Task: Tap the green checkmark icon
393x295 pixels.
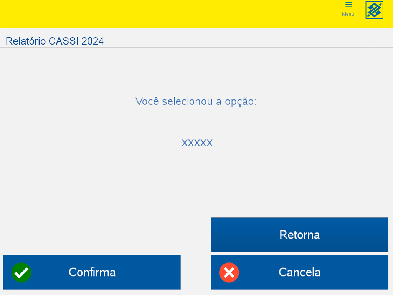Action: coord(21,272)
